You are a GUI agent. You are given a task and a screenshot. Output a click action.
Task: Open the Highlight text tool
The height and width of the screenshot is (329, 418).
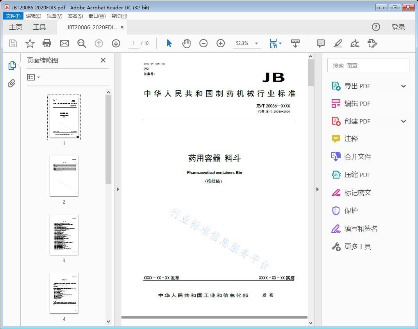click(x=337, y=43)
